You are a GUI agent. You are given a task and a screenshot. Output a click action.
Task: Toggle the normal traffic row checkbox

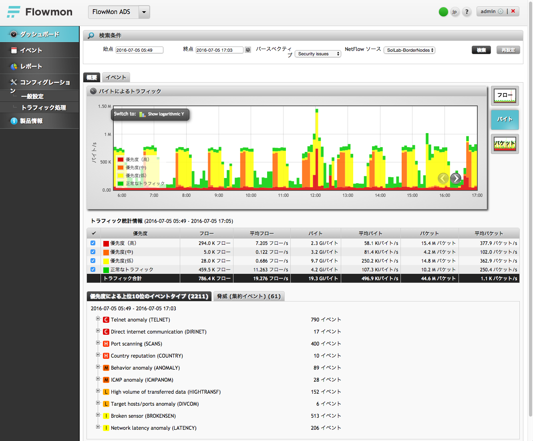(93, 269)
